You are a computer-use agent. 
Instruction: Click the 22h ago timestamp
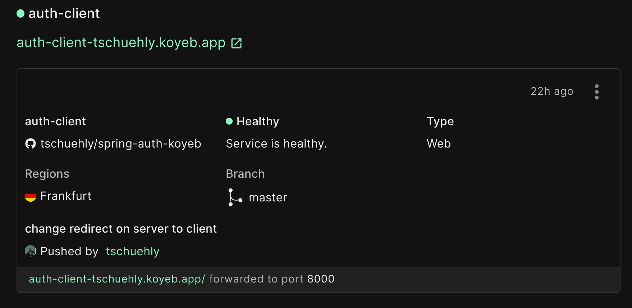[x=551, y=91]
